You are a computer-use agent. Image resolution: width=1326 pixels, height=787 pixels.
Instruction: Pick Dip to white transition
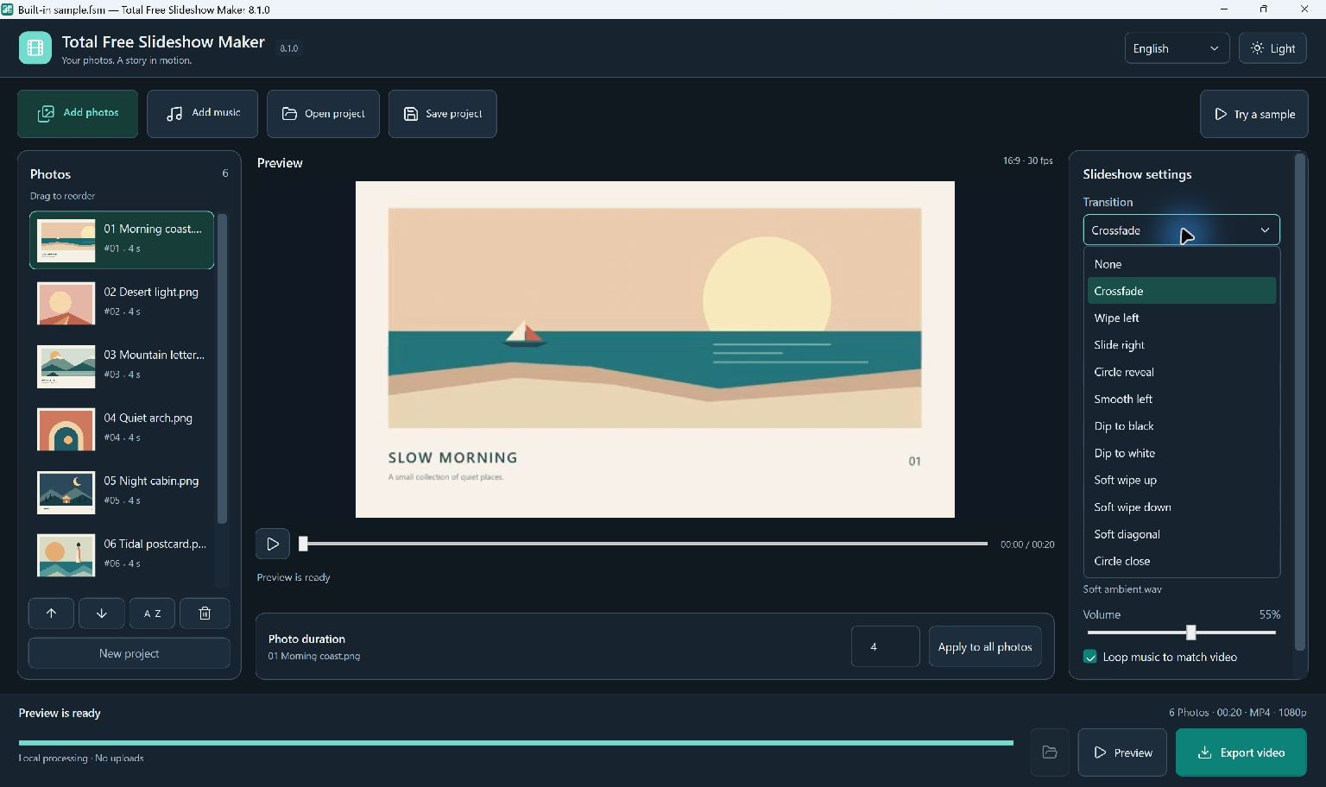(1182, 453)
